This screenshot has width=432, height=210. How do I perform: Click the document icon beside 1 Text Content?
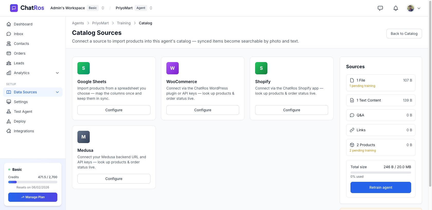pos(352,100)
